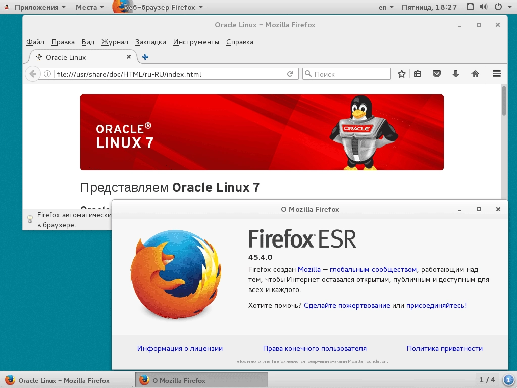517x388 pixels.
Task: Click the Oracle Linux 7 banner image
Action: coord(262,132)
